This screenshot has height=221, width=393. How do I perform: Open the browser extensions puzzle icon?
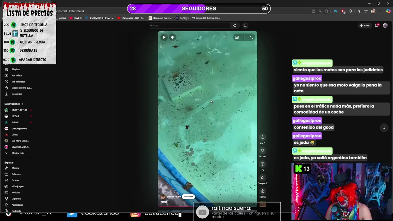coord(350,11)
